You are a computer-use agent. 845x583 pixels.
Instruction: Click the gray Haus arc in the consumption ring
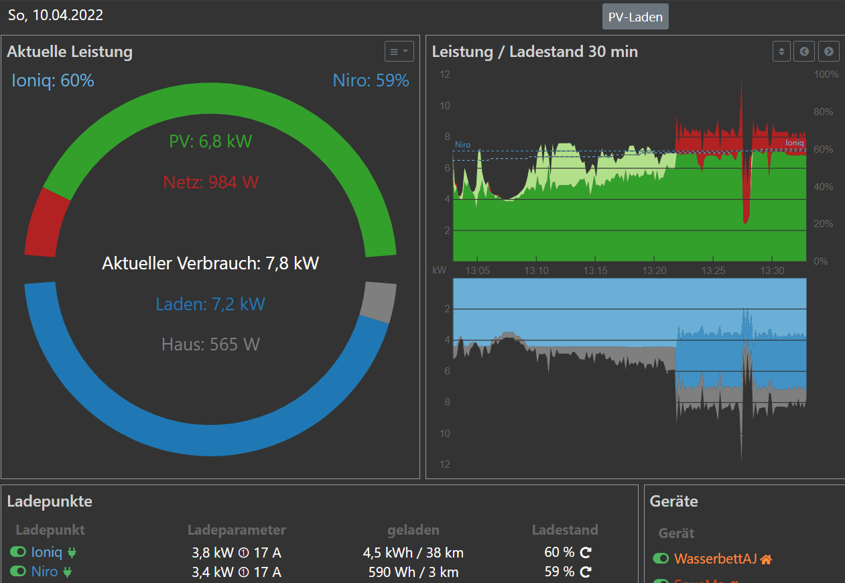point(379,302)
